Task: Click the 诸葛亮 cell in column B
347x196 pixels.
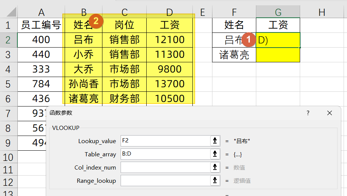Action: 84,99
